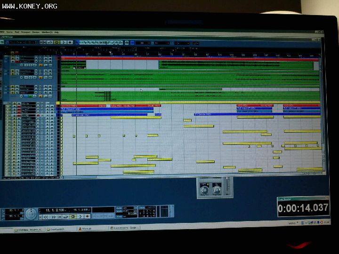Open the Quantize value dropdown

click(182, 43)
